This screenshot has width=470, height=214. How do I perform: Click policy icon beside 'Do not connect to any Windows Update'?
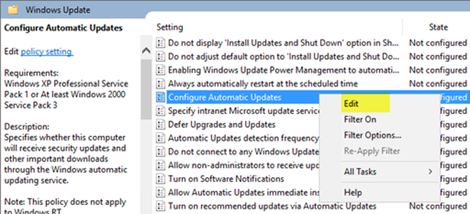point(161,151)
